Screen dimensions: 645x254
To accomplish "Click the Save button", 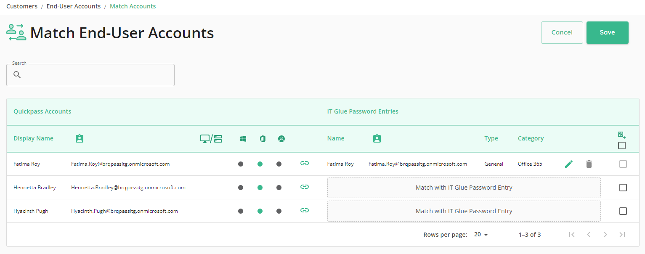I will coord(608,32).
